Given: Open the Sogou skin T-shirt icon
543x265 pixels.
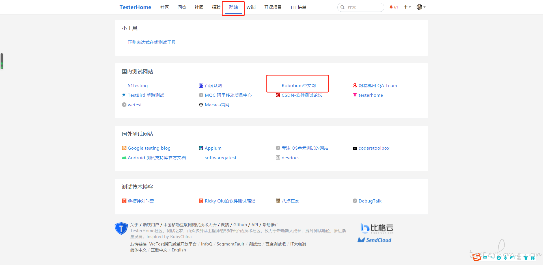Looking at the screenshot, I should click(x=526, y=258).
